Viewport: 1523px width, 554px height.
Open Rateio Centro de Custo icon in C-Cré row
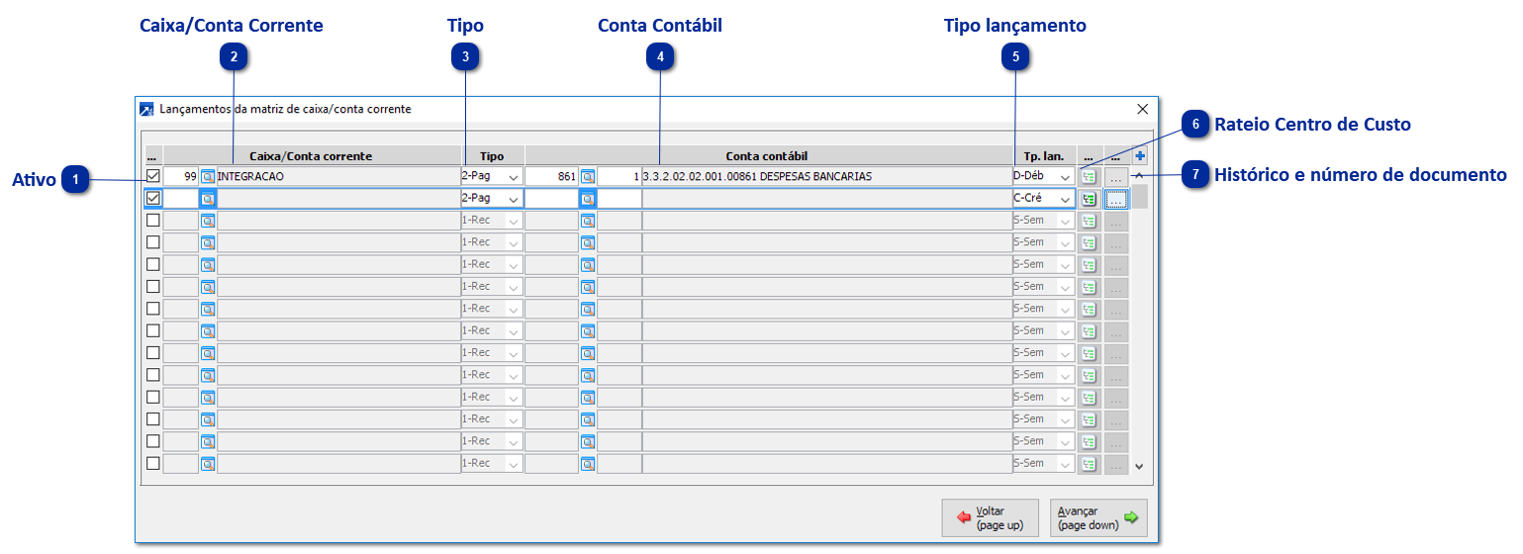tap(1090, 198)
